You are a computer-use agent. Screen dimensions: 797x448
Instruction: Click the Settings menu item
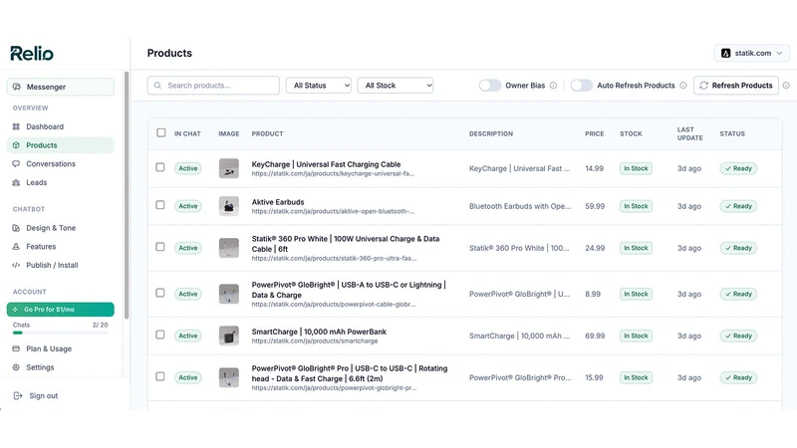(x=61, y=367)
